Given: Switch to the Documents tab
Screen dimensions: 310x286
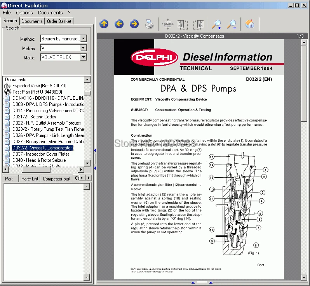Looking at the screenshot, I should click(x=32, y=21).
